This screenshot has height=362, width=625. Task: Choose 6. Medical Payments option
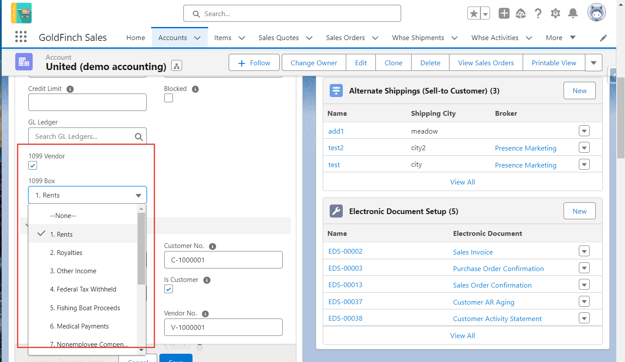(x=83, y=326)
